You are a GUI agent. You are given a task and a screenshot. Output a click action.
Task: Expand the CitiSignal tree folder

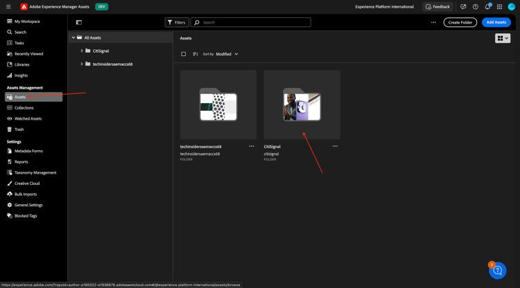(82, 51)
